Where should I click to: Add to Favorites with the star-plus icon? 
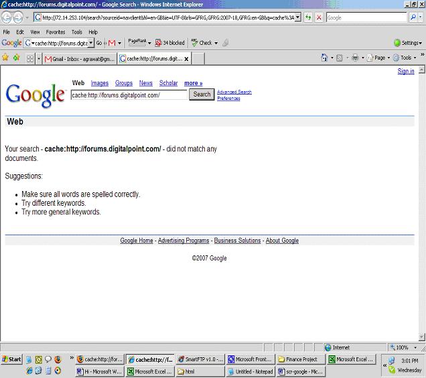point(17,58)
